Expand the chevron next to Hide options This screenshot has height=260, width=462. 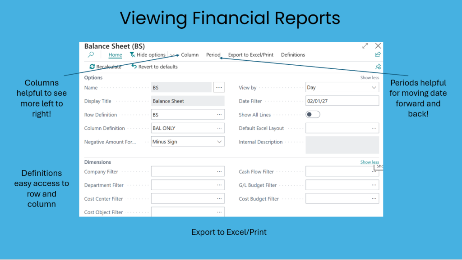172,55
